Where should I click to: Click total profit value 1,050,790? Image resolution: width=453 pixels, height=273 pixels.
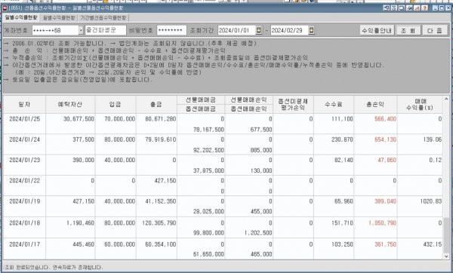(x=383, y=223)
